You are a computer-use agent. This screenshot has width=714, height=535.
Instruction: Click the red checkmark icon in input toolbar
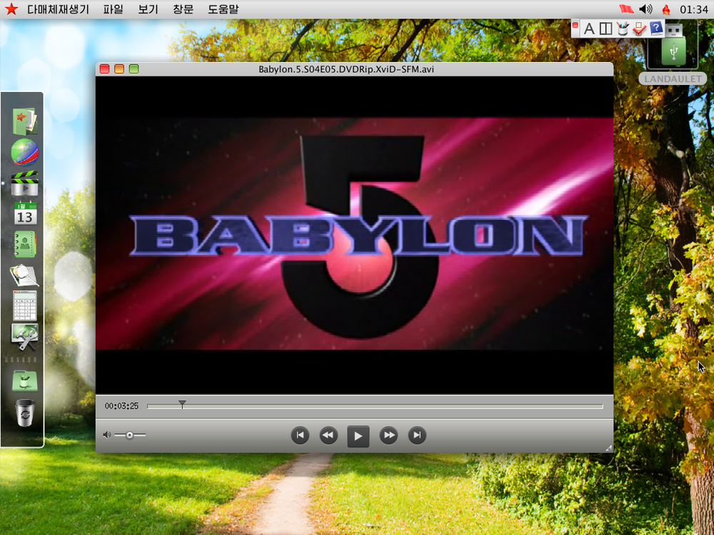[639, 29]
